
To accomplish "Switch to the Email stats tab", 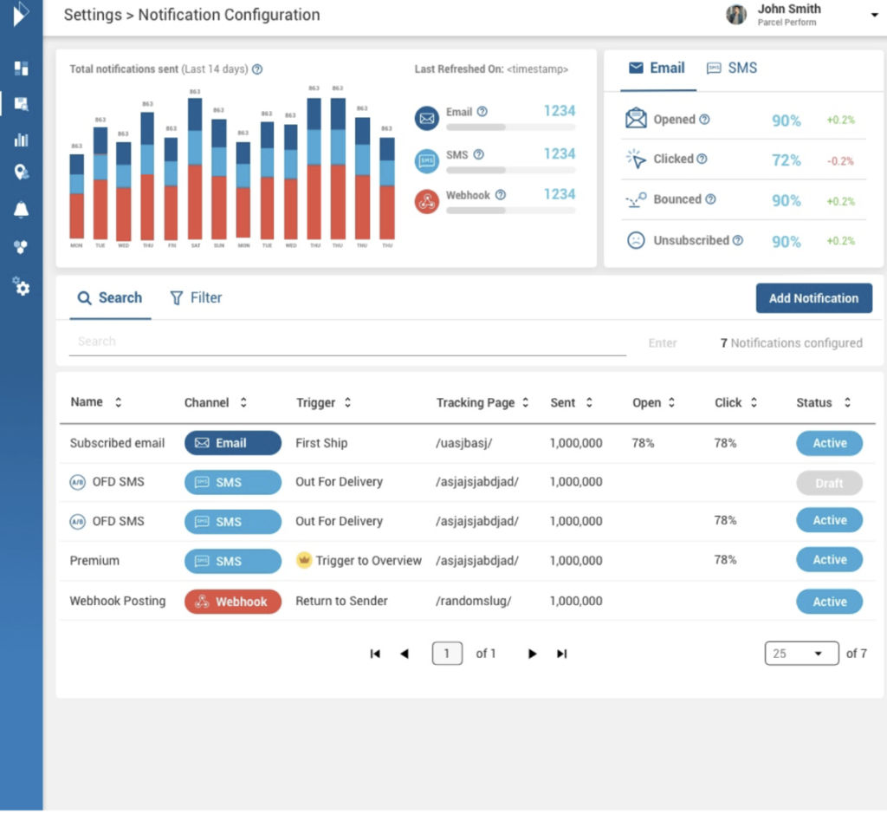I will [x=657, y=68].
